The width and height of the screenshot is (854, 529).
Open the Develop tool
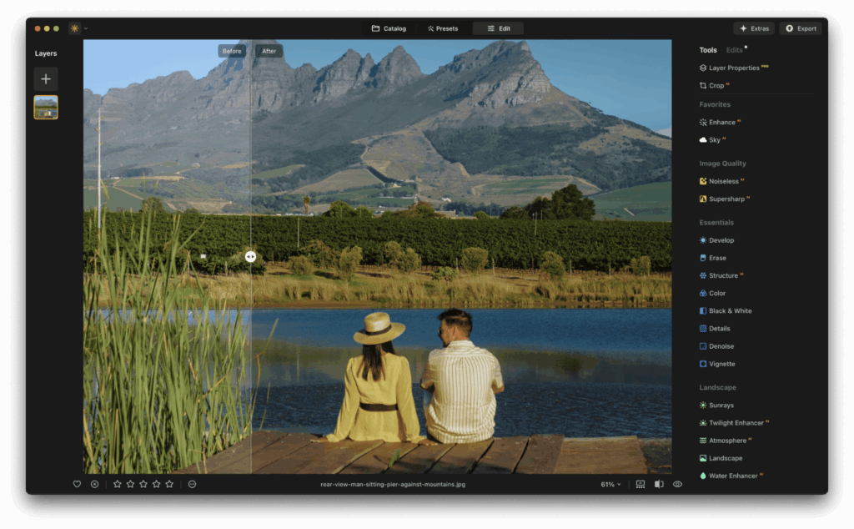[x=721, y=239]
